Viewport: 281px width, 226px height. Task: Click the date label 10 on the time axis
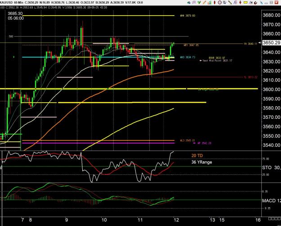[x=104, y=220]
